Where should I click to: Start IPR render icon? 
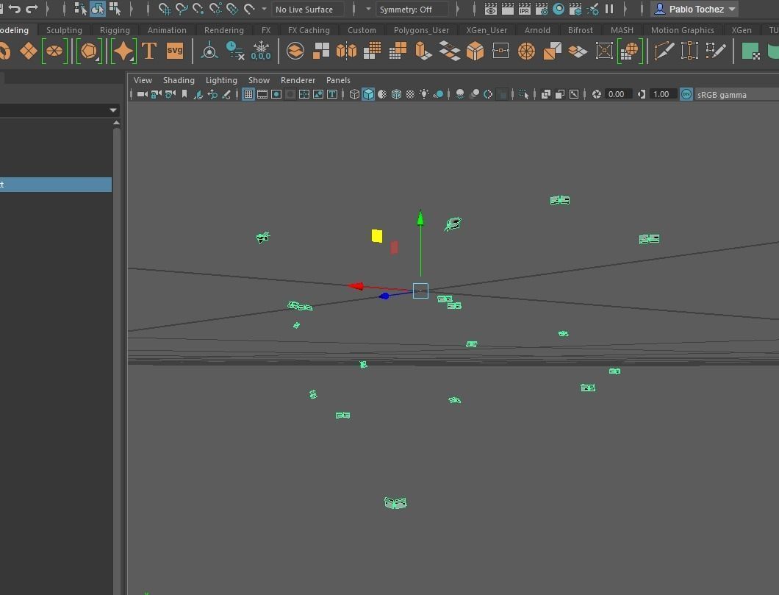click(x=524, y=9)
